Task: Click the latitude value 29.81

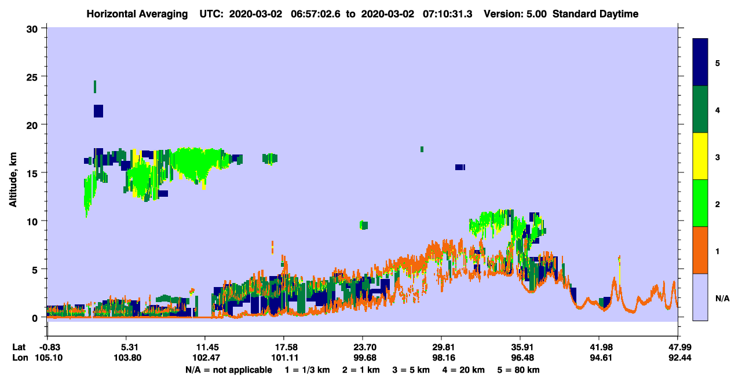Action: point(441,347)
